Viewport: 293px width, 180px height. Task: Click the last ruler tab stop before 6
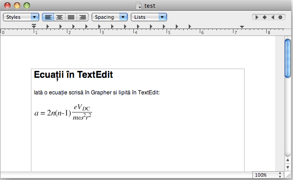click(x=190, y=27)
